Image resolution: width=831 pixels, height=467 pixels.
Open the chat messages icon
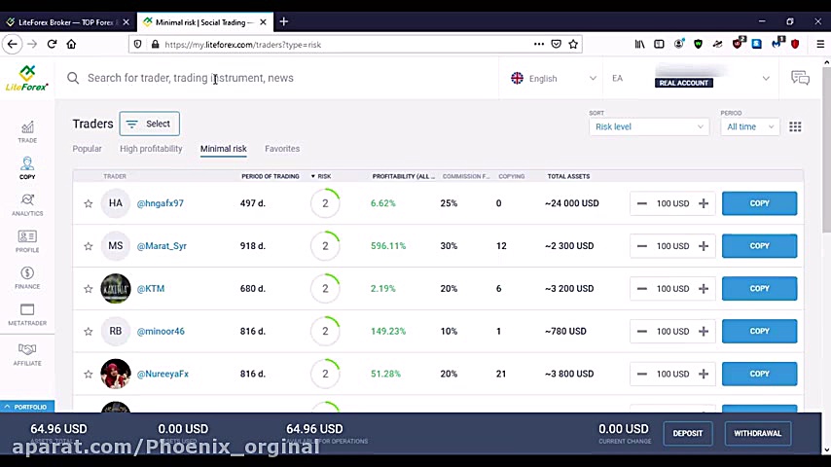pyautogui.click(x=800, y=78)
